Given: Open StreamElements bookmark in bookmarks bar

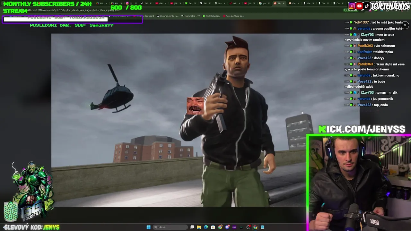Looking at the screenshot, I should (x=168, y=16).
